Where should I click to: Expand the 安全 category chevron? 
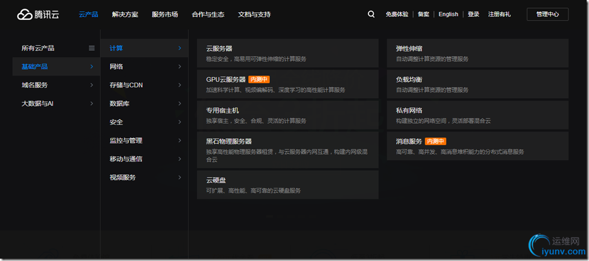[x=180, y=122]
